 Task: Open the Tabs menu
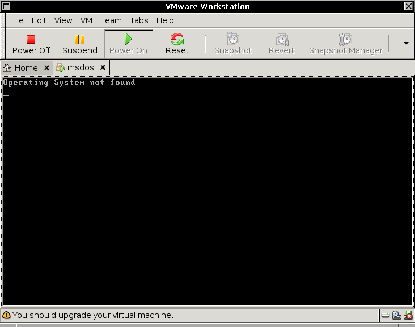(139, 20)
